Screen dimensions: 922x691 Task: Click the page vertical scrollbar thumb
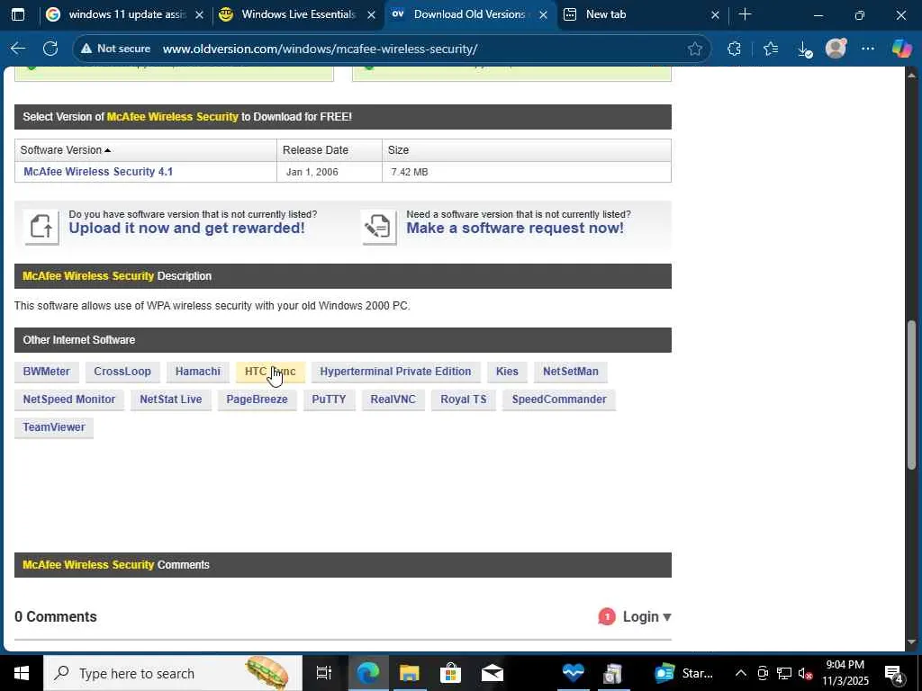tap(912, 395)
